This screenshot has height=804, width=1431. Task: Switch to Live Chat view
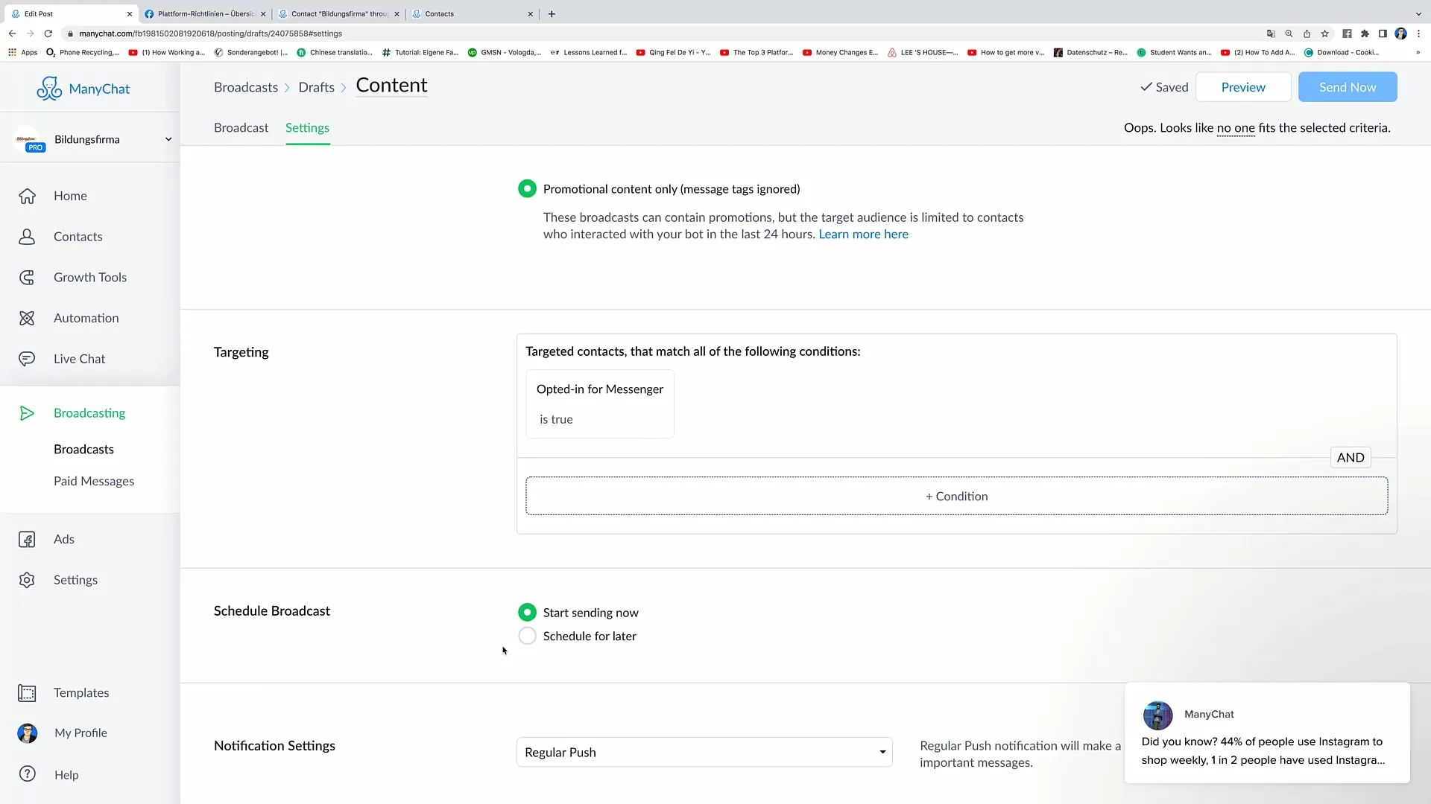pyautogui.click(x=80, y=358)
